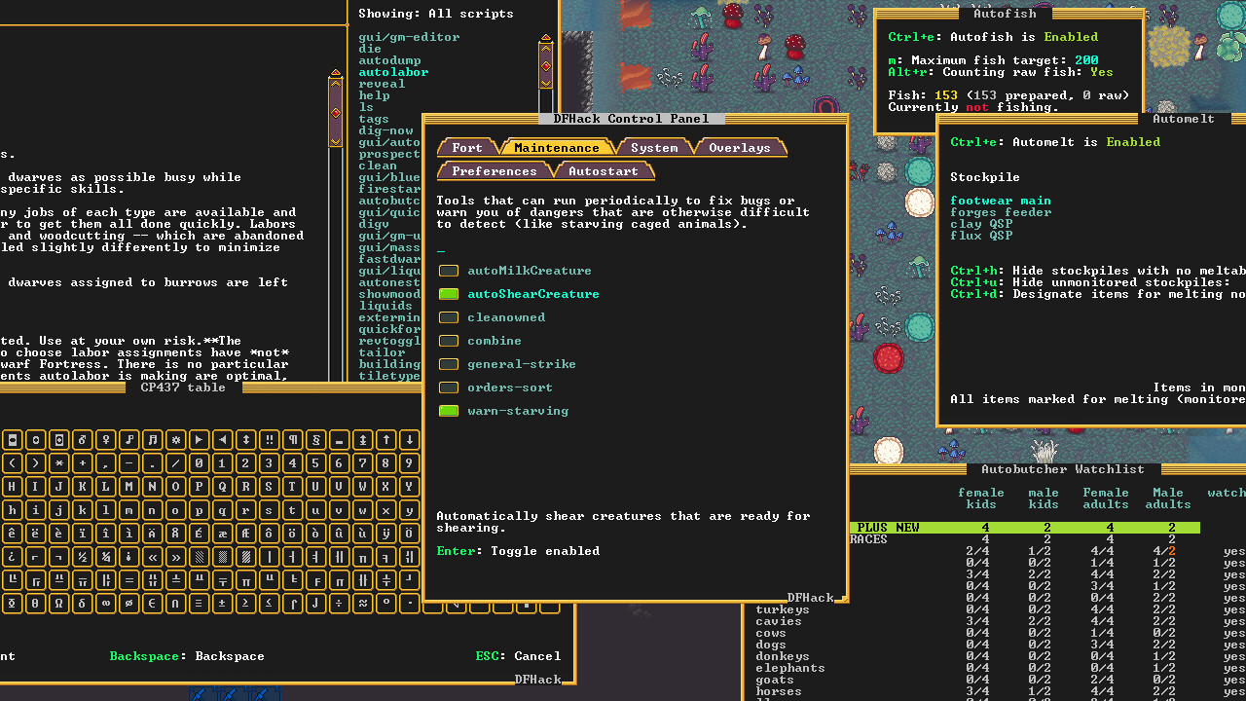Image resolution: width=1246 pixels, height=701 pixels.
Task: Select the section sign character in CP437 table
Action: pos(315,441)
